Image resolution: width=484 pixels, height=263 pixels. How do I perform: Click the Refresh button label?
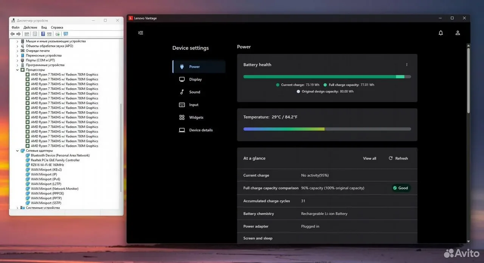(x=402, y=158)
